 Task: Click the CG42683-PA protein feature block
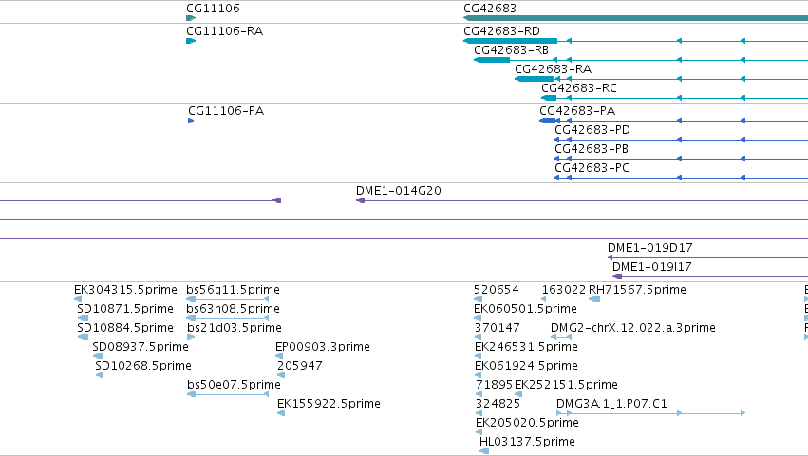click(x=548, y=121)
